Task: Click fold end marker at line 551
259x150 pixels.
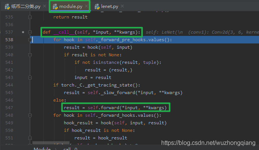Action: click(x=30, y=138)
